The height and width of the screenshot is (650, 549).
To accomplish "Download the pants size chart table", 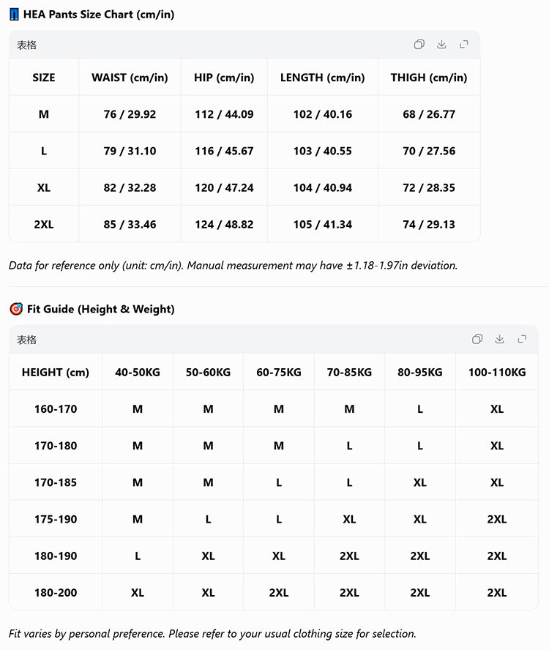I will tap(441, 45).
